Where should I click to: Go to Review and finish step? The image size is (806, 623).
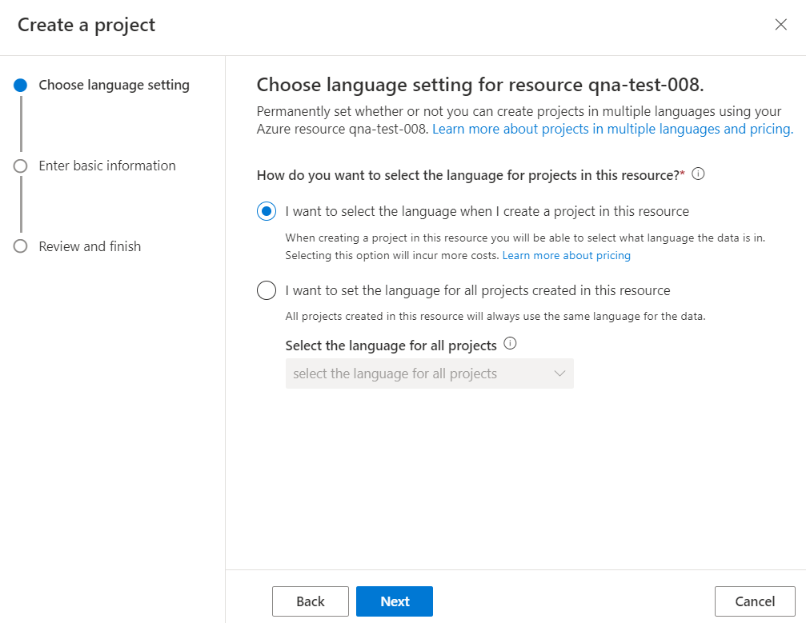click(x=90, y=246)
